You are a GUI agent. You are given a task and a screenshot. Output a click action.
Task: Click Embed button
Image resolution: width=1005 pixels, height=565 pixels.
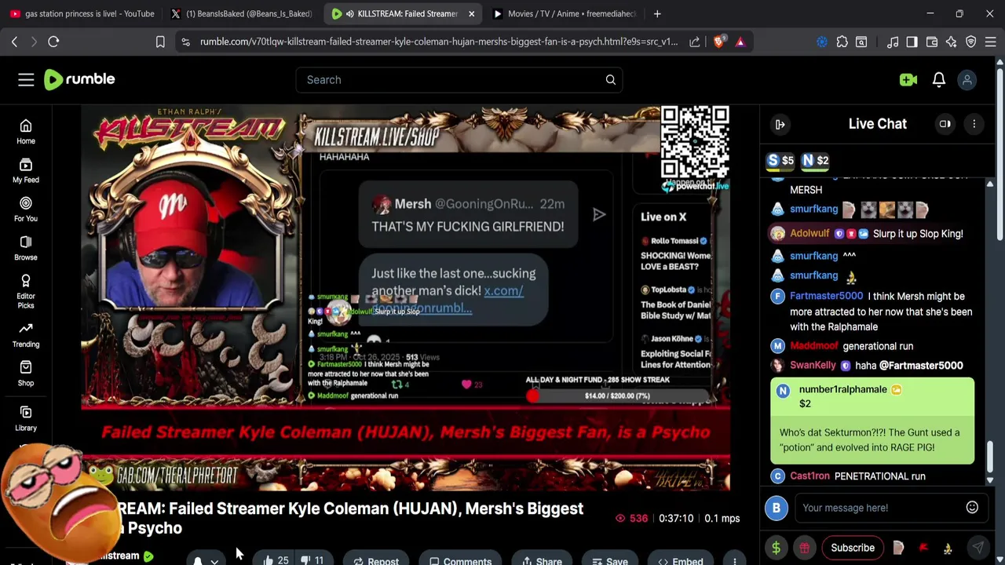pyautogui.click(x=680, y=560)
